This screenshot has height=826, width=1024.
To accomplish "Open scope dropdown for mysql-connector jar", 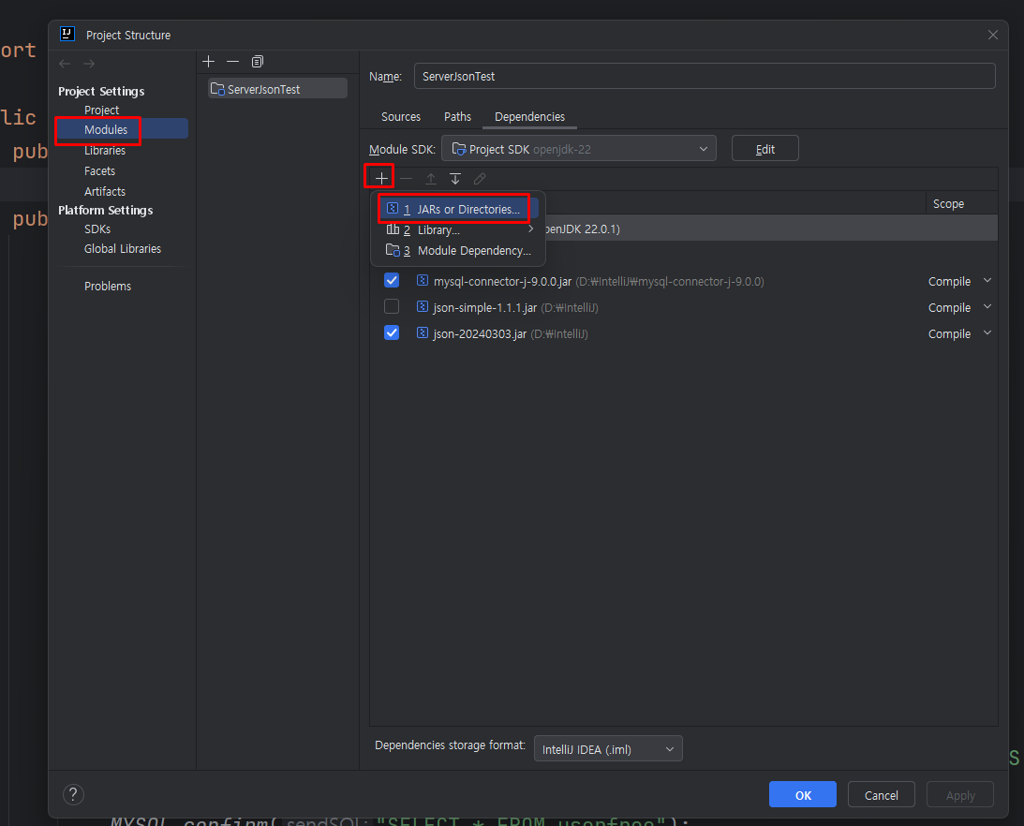I will tap(987, 281).
